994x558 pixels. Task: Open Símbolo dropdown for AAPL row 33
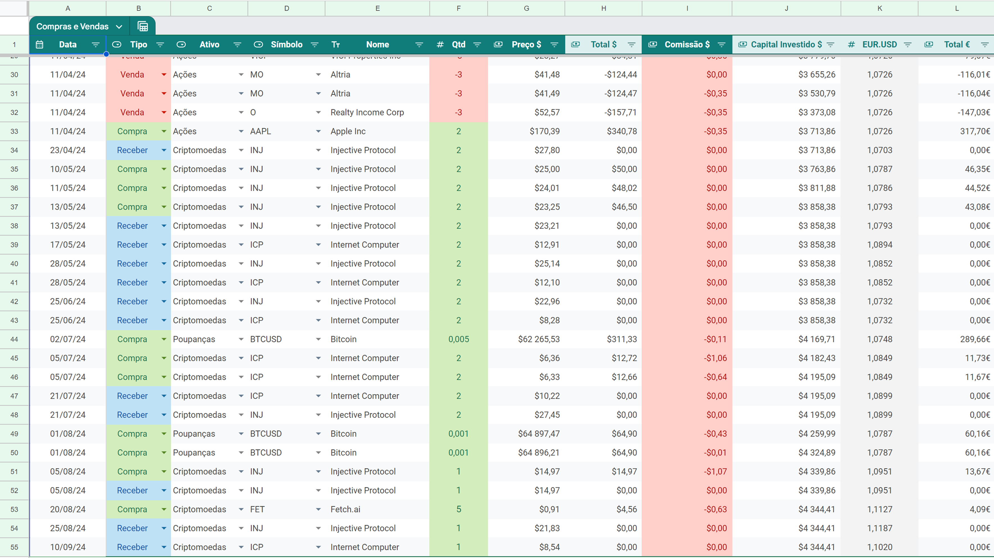(318, 131)
